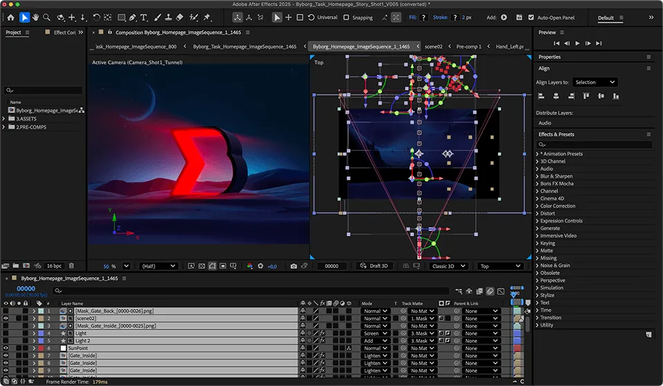Click the Draft 3D button
Viewport: 663px width, 386px height.
point(374,266)
